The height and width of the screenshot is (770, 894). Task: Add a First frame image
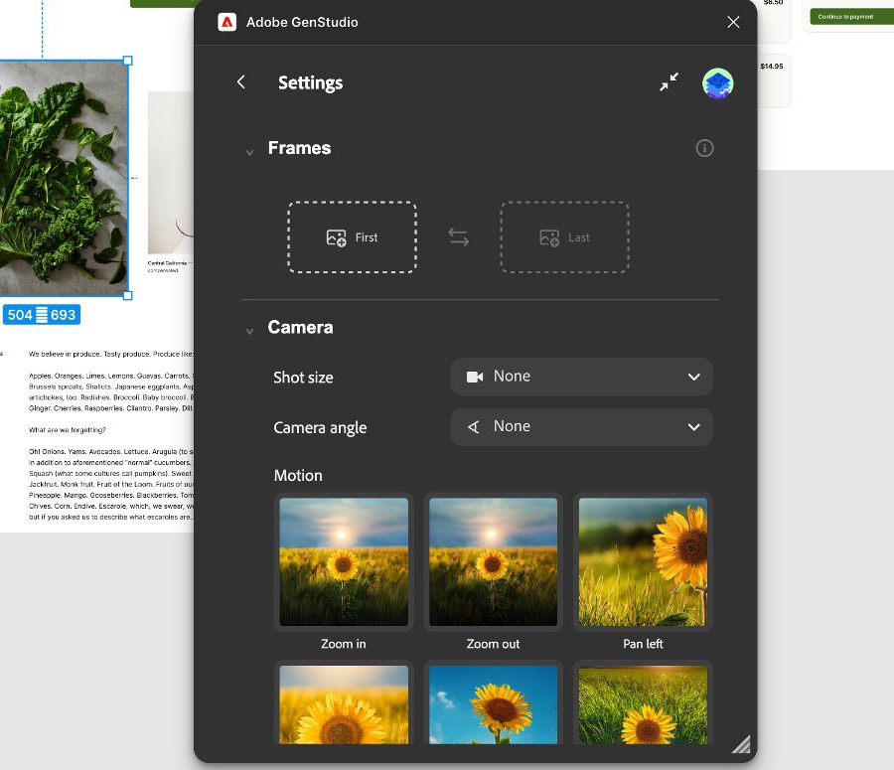[352, 237]
